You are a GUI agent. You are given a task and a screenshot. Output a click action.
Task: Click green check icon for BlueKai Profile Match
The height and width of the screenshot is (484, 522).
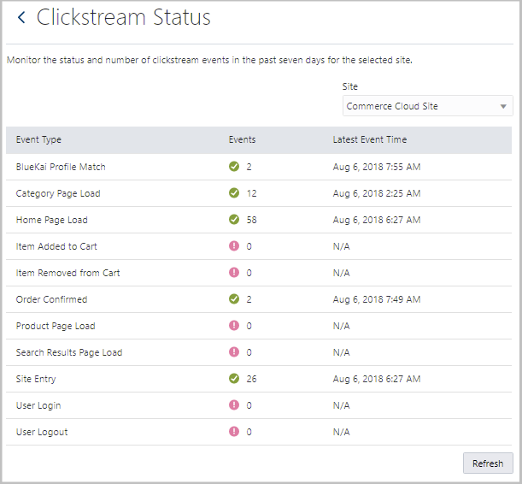pos(234,167)
